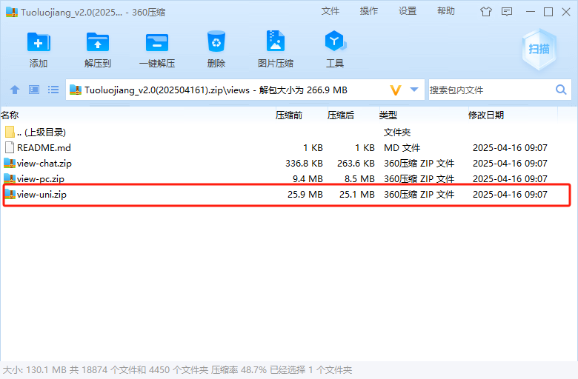578x379 pixels.
Task: Click the 文件夹 type cell
Action: tap(397, 133)
